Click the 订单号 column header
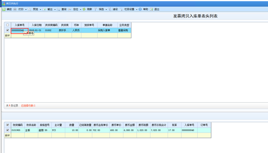 (204, 125)
